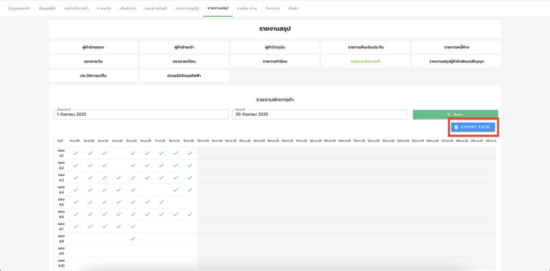The image size is (550, 271).
Task: Click the check mark for A2 on 2ก.ย.25
Action: pyautogui.click(x=90, y=165)
